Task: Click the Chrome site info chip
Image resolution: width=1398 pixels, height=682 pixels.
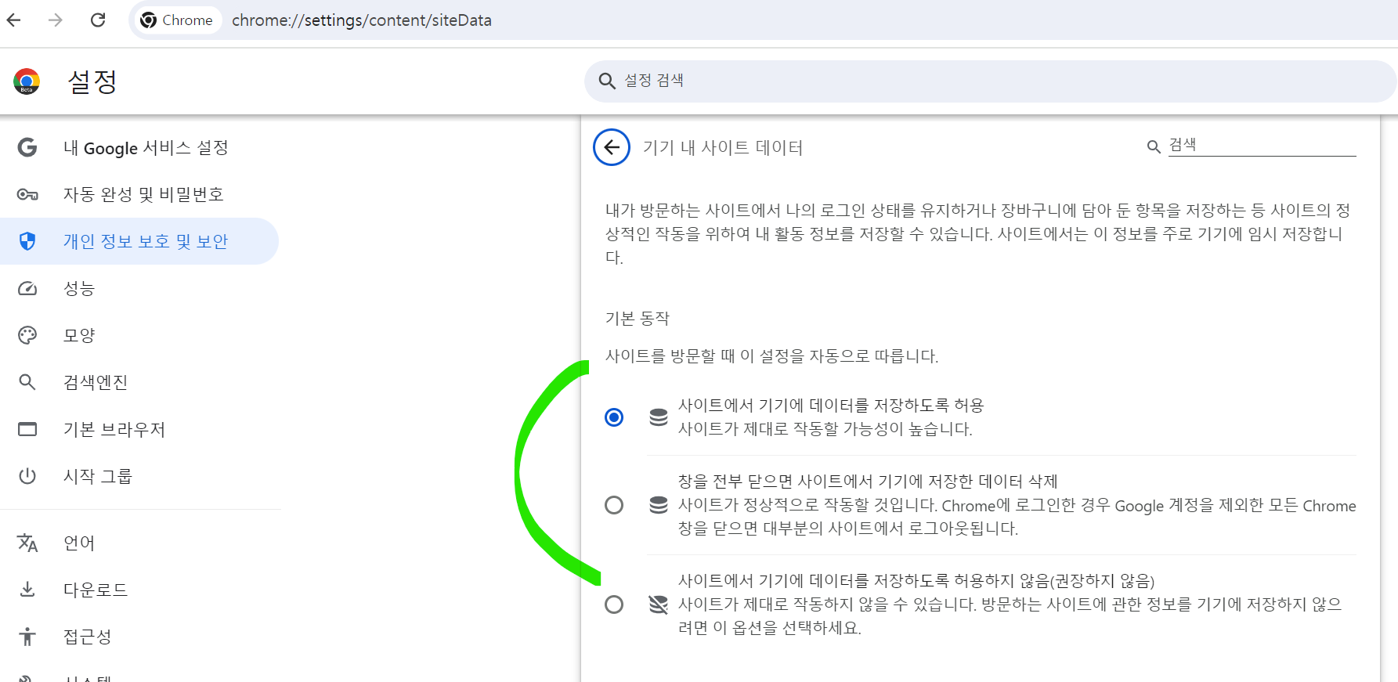Action: coord(176,20)
